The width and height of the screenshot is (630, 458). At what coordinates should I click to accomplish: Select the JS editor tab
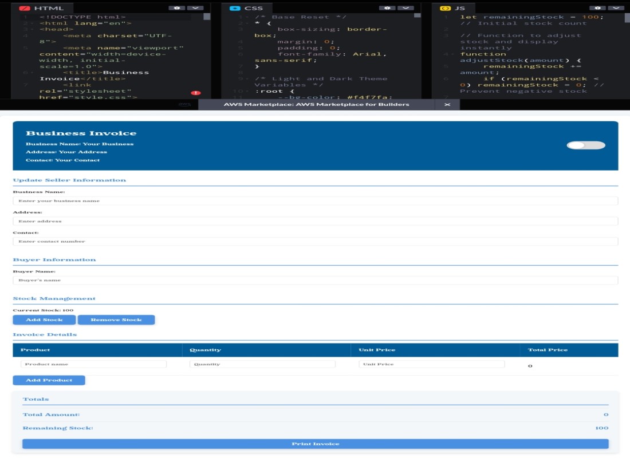coord(453,8)
